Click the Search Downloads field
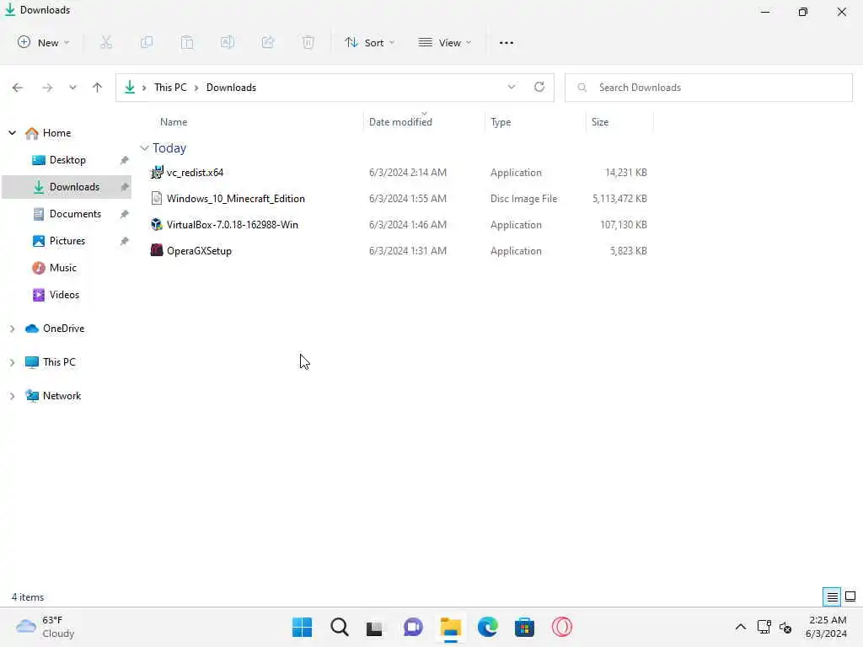 pyautogui.click(x=708, y=88)
